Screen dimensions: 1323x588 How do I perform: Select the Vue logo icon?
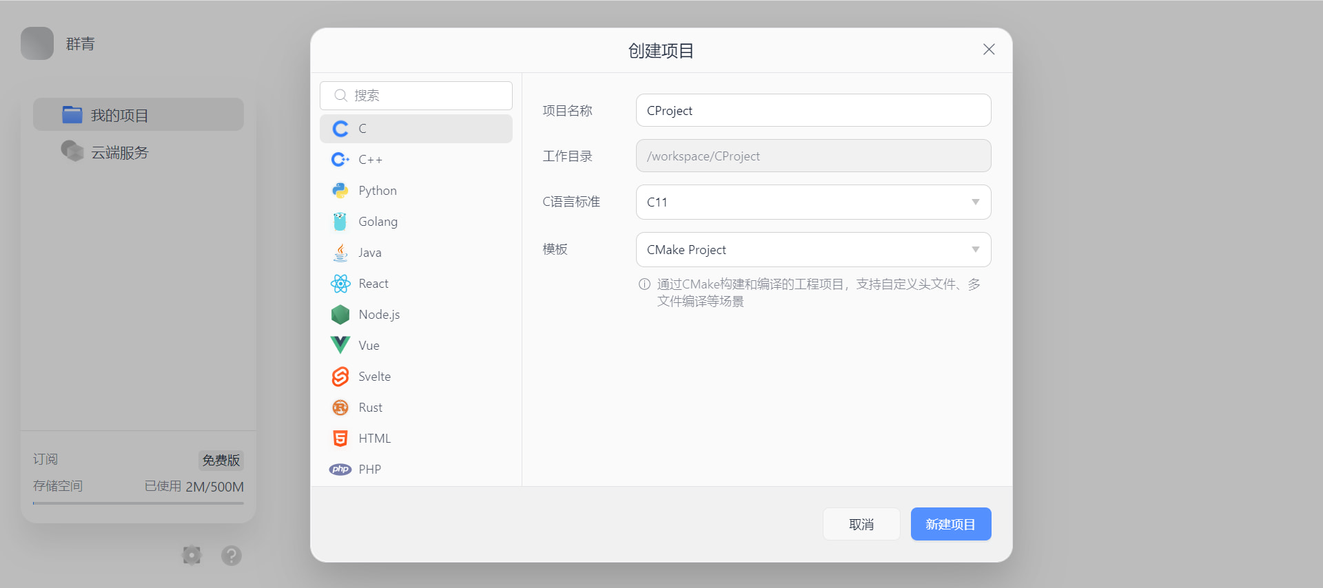(x=340, y=345)
